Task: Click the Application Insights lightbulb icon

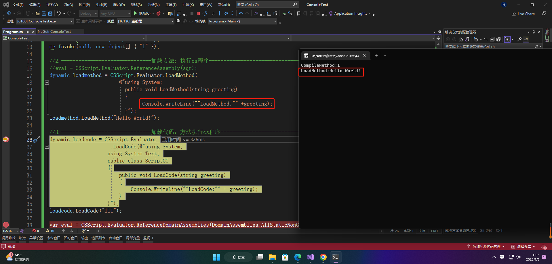Action: (331, 14)
